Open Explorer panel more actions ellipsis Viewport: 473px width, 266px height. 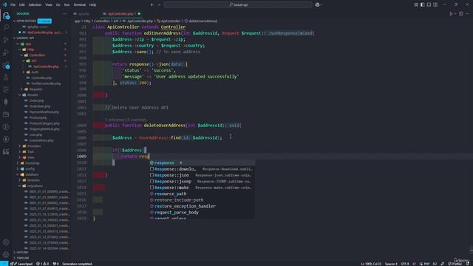pos(64,14)
